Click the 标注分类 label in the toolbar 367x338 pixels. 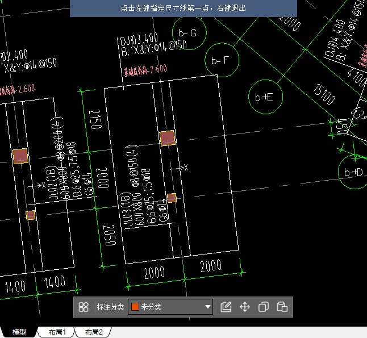[x=110, y=307]
